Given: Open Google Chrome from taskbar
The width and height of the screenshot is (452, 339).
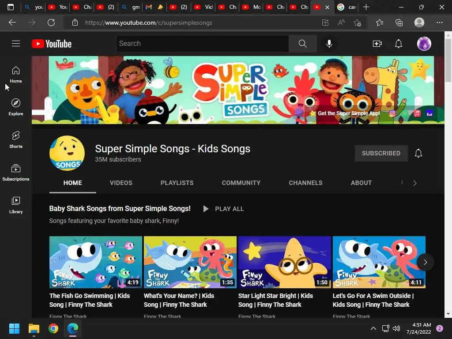Looking at the screenshot, I should 53,328.
